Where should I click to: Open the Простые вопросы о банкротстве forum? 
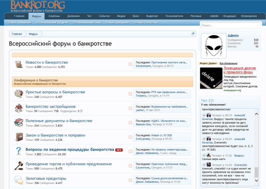(55, 92)
